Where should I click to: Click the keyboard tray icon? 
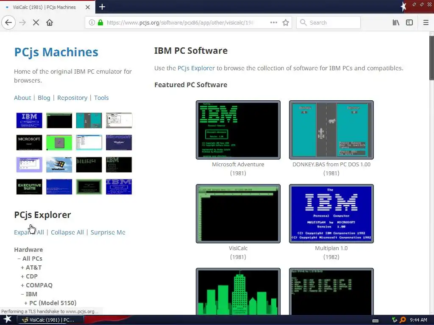tap(376, 321)
